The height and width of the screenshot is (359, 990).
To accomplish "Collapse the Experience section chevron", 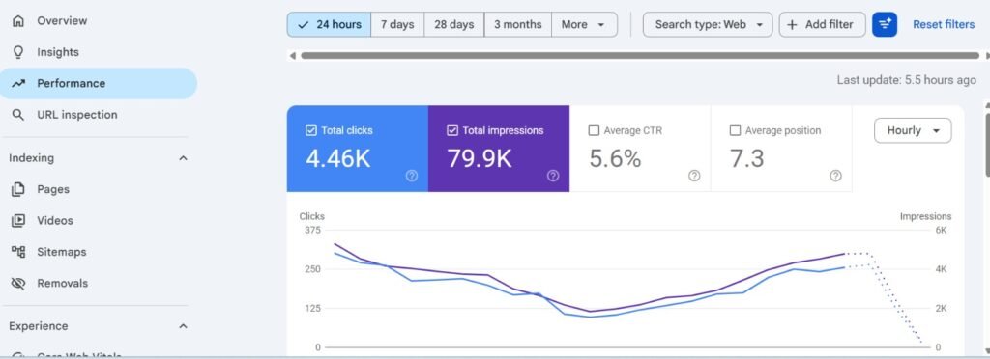I will 183,326.
